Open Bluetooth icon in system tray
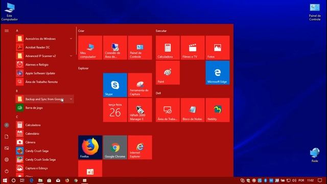327x184 pixels. pyautogui.click(x=266, y=180)
